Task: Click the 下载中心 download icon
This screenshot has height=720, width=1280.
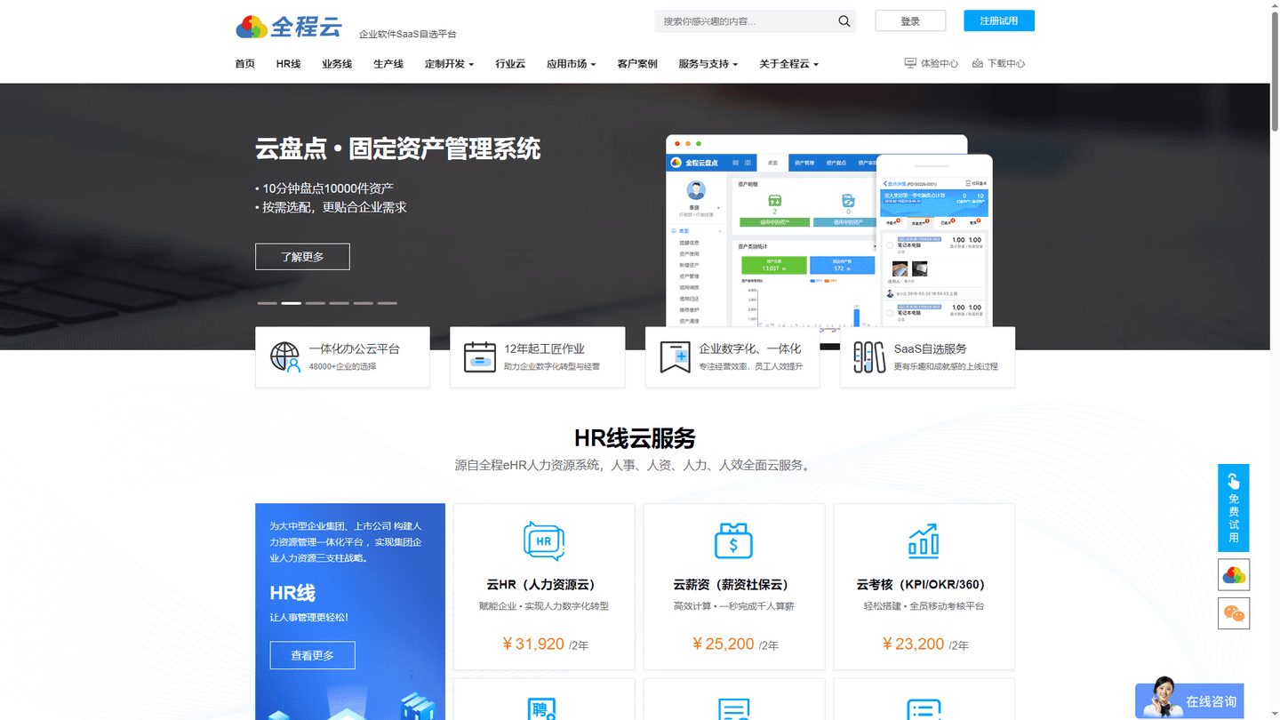Action: pos(978,63)
